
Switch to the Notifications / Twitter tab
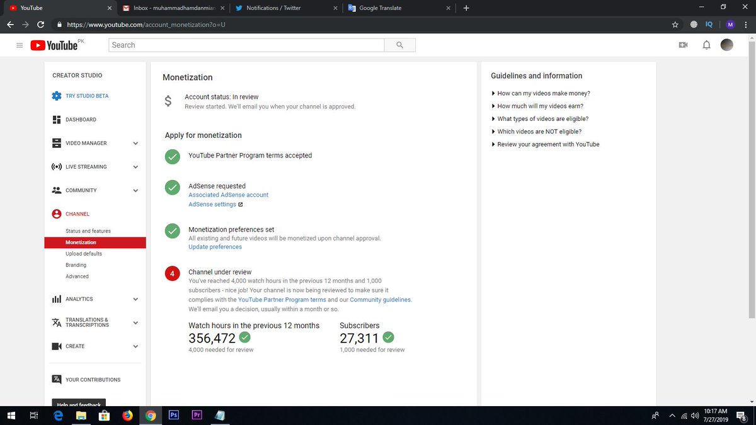pos(285,8)
